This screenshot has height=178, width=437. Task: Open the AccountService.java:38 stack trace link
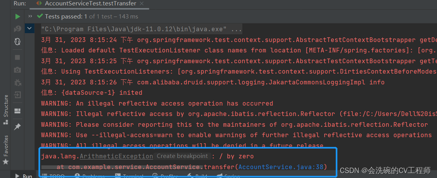point(281,166)
